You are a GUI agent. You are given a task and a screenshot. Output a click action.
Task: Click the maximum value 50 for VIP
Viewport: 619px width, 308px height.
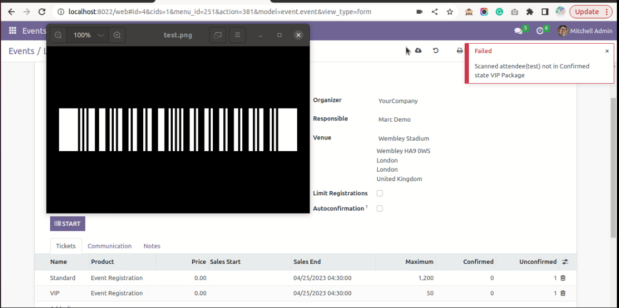(430, 293)
